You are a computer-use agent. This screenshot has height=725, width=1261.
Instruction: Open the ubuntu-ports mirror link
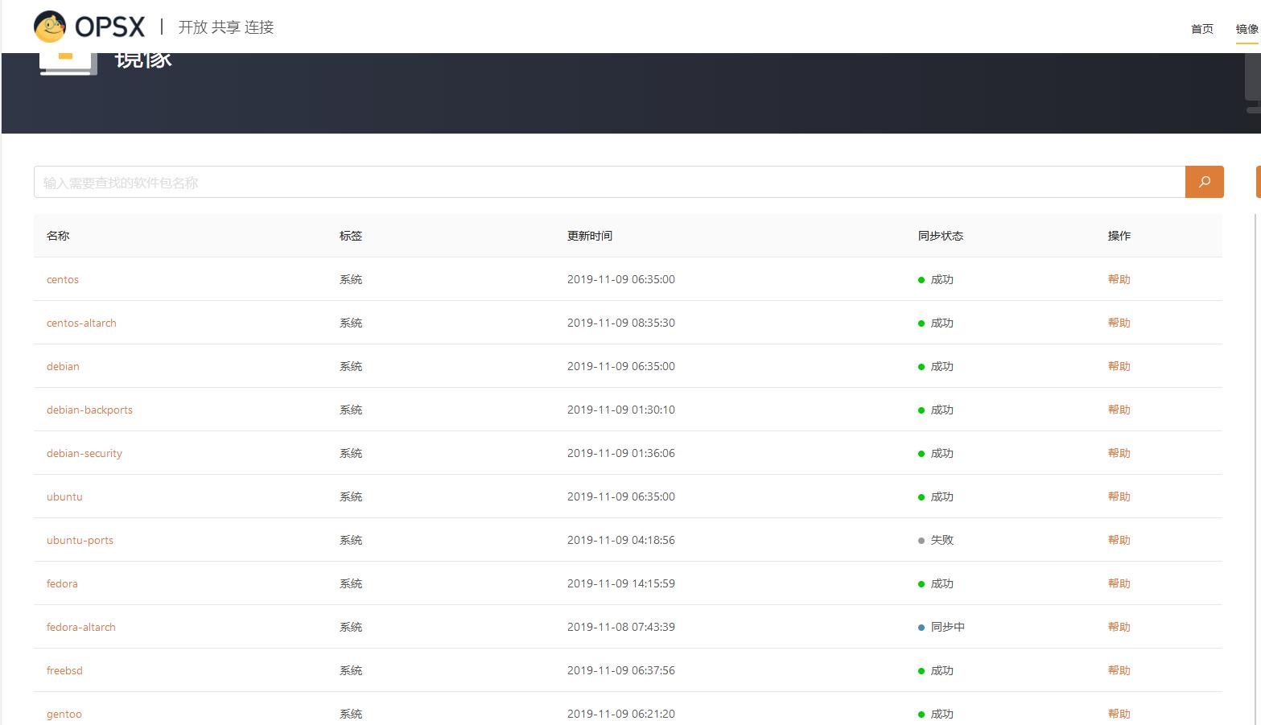pos(80,541)
